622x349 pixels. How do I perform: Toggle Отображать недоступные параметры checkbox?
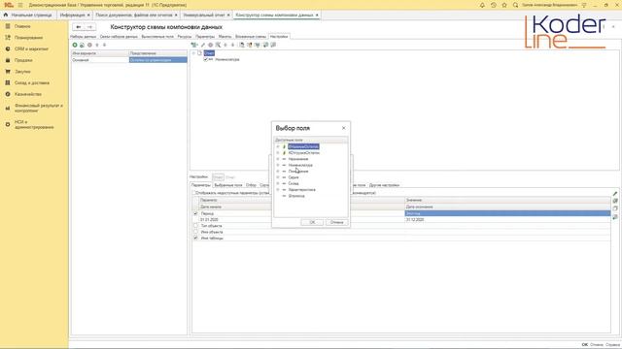pos(194,193)
